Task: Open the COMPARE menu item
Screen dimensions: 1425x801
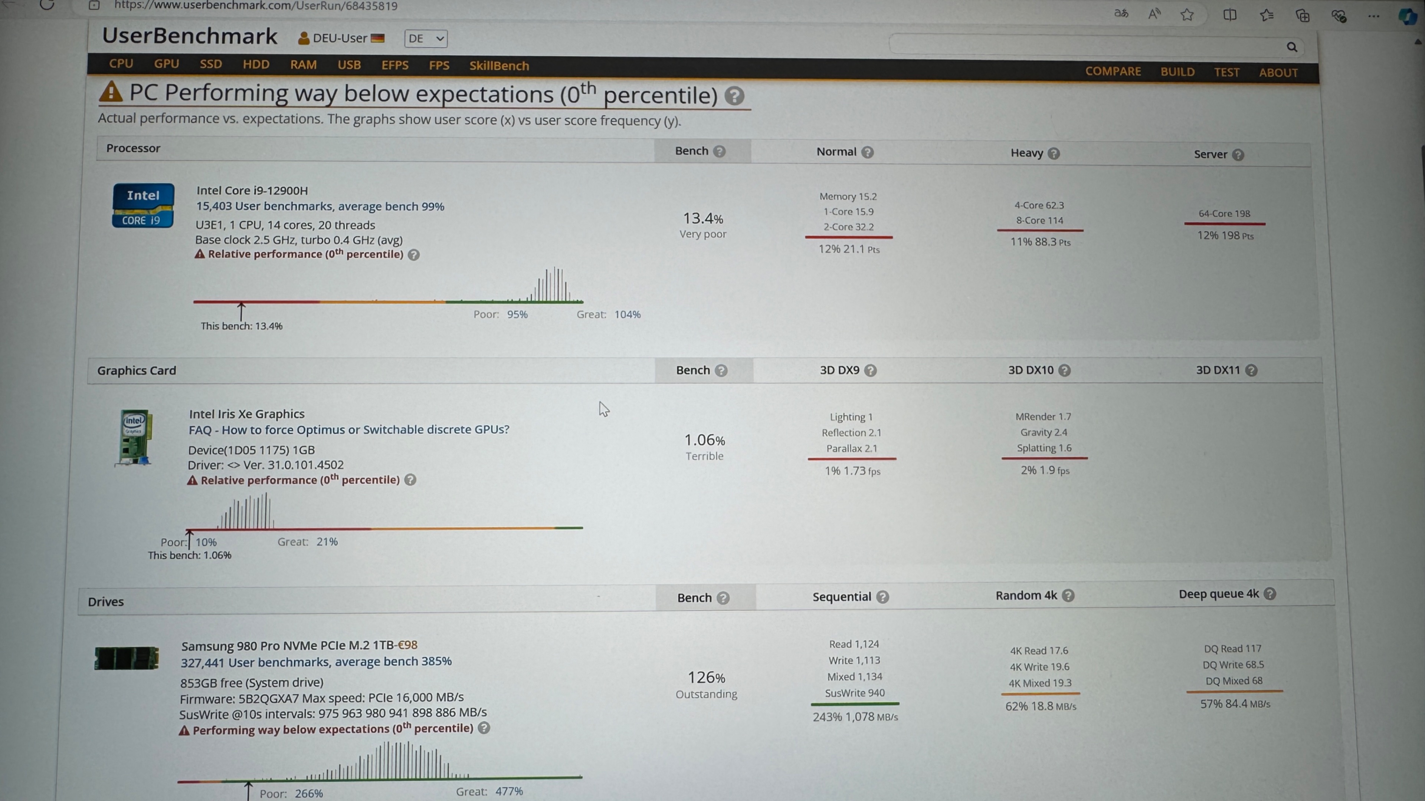Action: tap(1113, 71)
